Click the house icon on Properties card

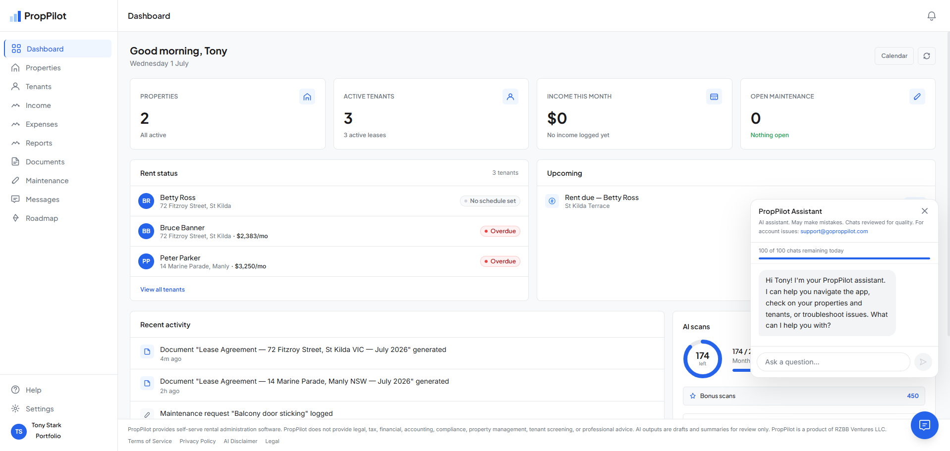(307, 97)
